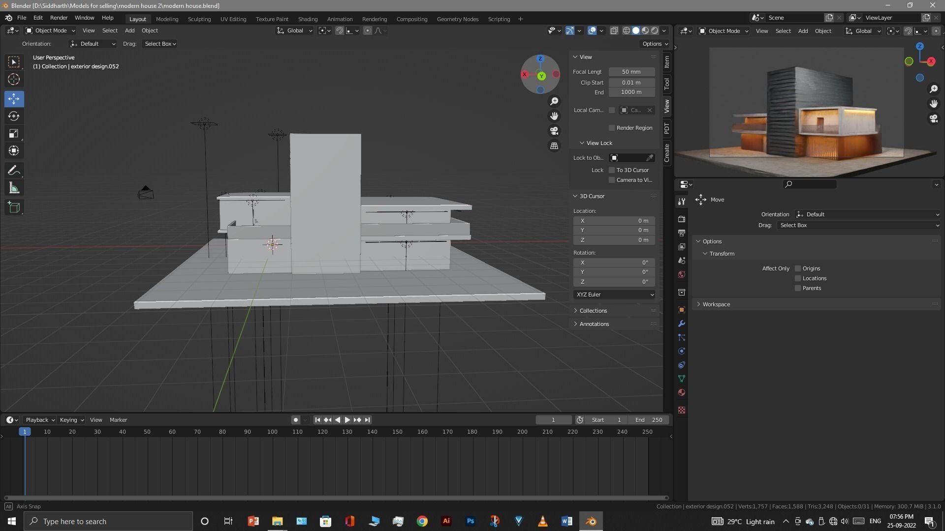Viewport: 945px width, 531px height.
Task: Enable Lock To 3D Cursor checkbox
Action: (x=612, y=170)
